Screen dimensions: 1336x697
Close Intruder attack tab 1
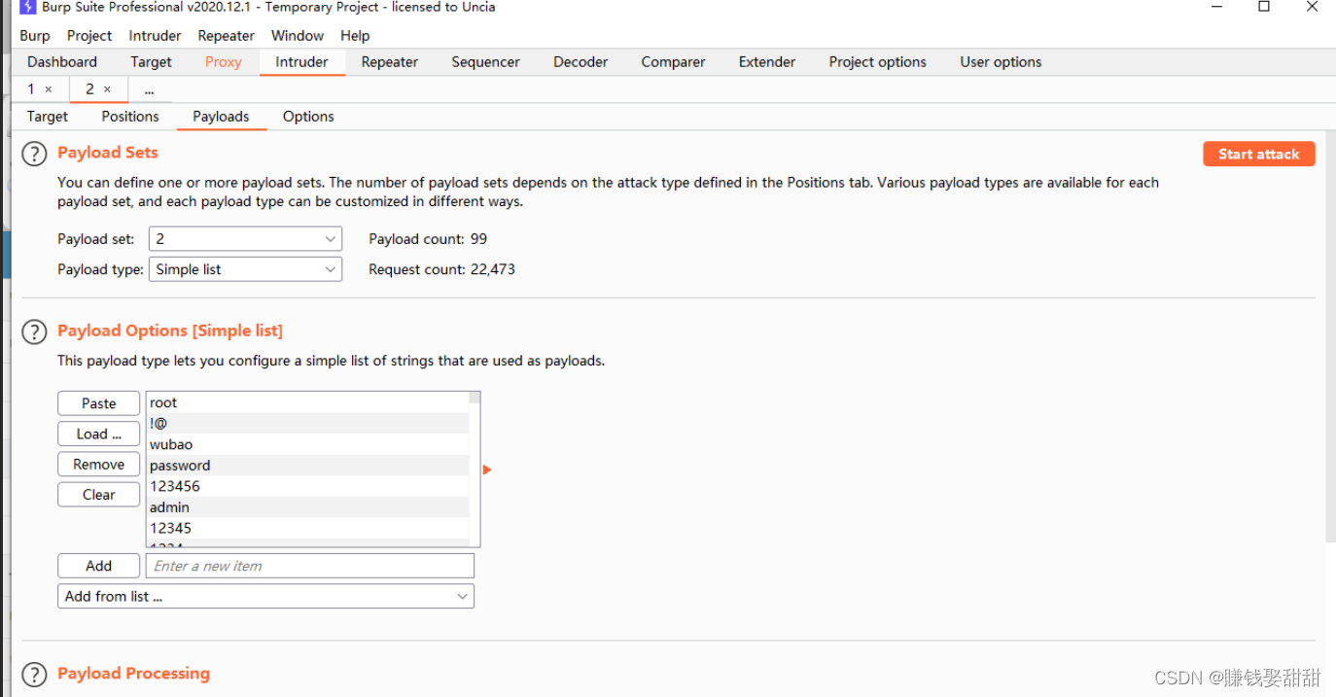[x=49, y=89]
